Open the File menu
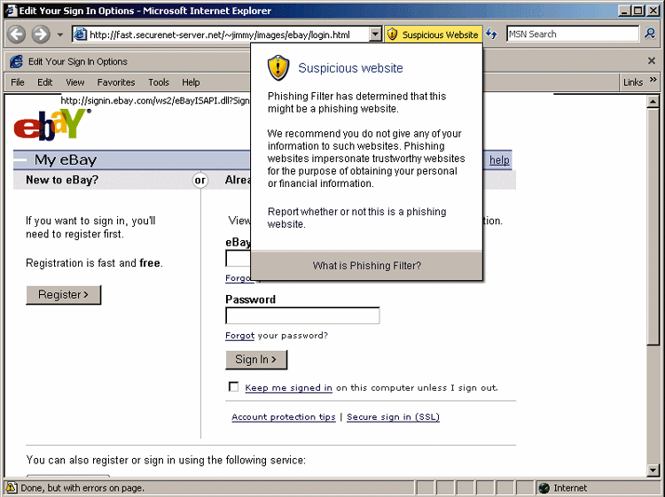The image size is (665, 497). pyautogui.click(x=18, y=82)
